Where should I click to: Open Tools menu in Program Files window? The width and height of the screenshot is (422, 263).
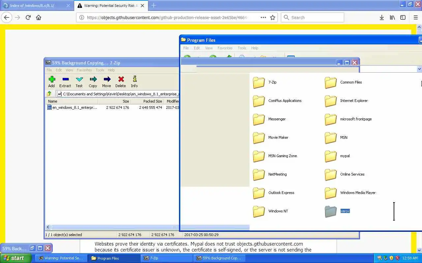tap(242, 48)
